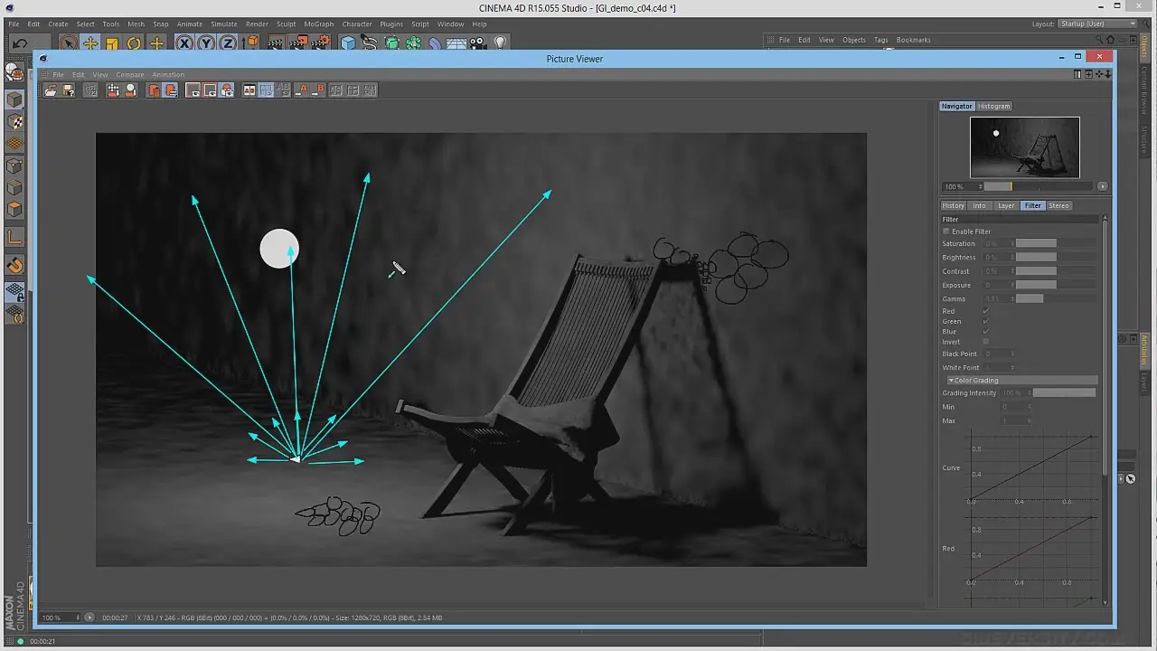Click Save As icon in Picture Viewer
The image size is (1157, 651).
coord(68,90)
